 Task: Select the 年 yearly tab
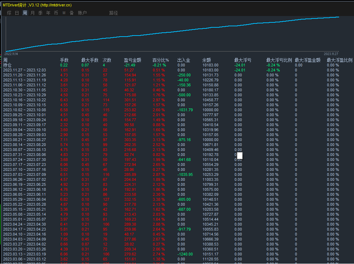tap(48, 13)
